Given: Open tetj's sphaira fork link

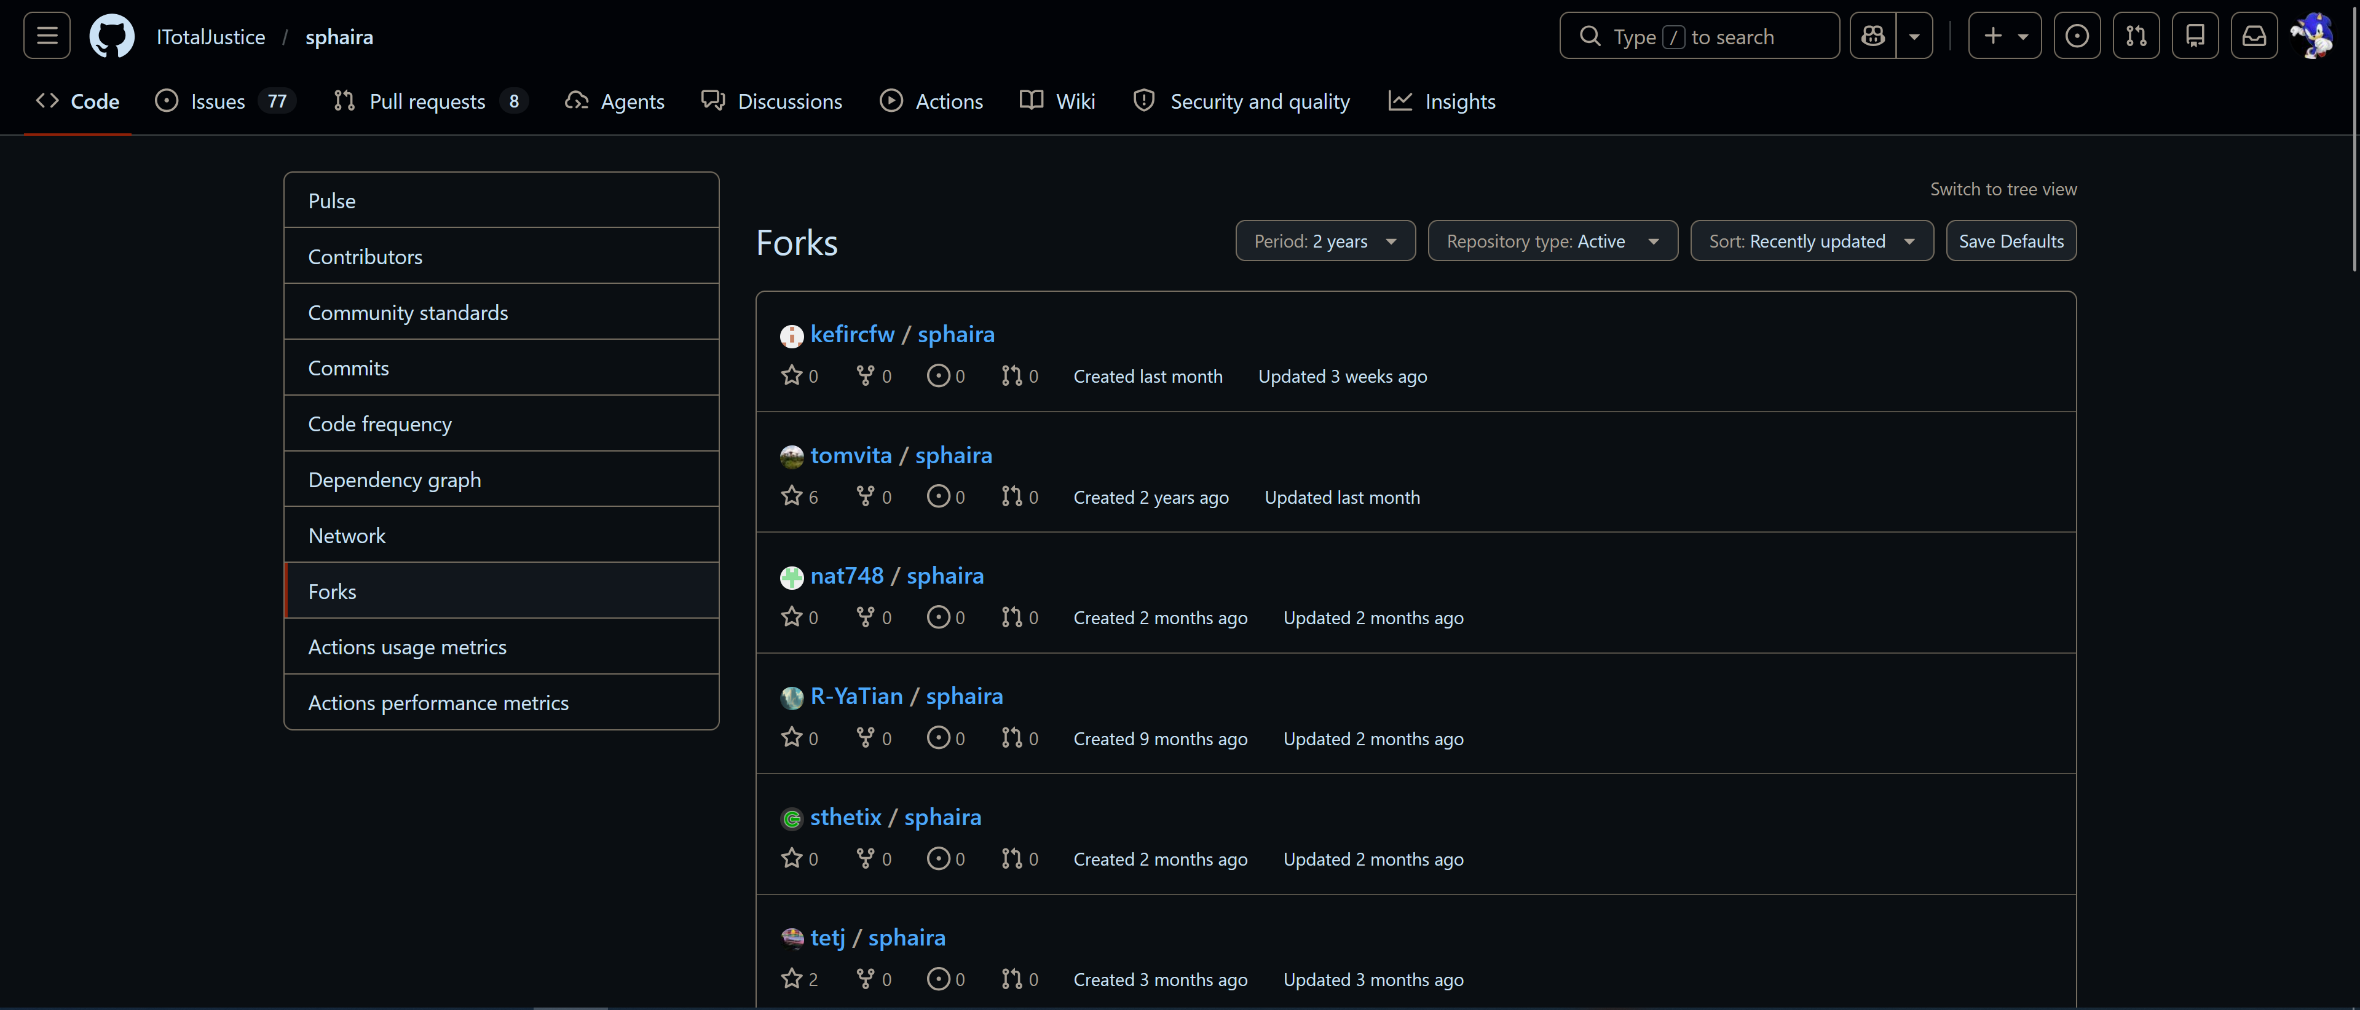Looking at the screenshot, I should coord(907,938).
